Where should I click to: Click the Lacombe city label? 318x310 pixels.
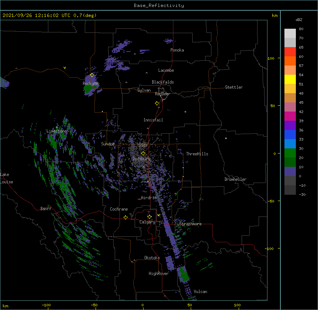(166, 70)
